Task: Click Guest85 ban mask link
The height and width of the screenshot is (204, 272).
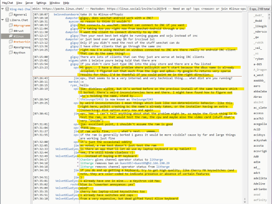Action: coord(144,163)
